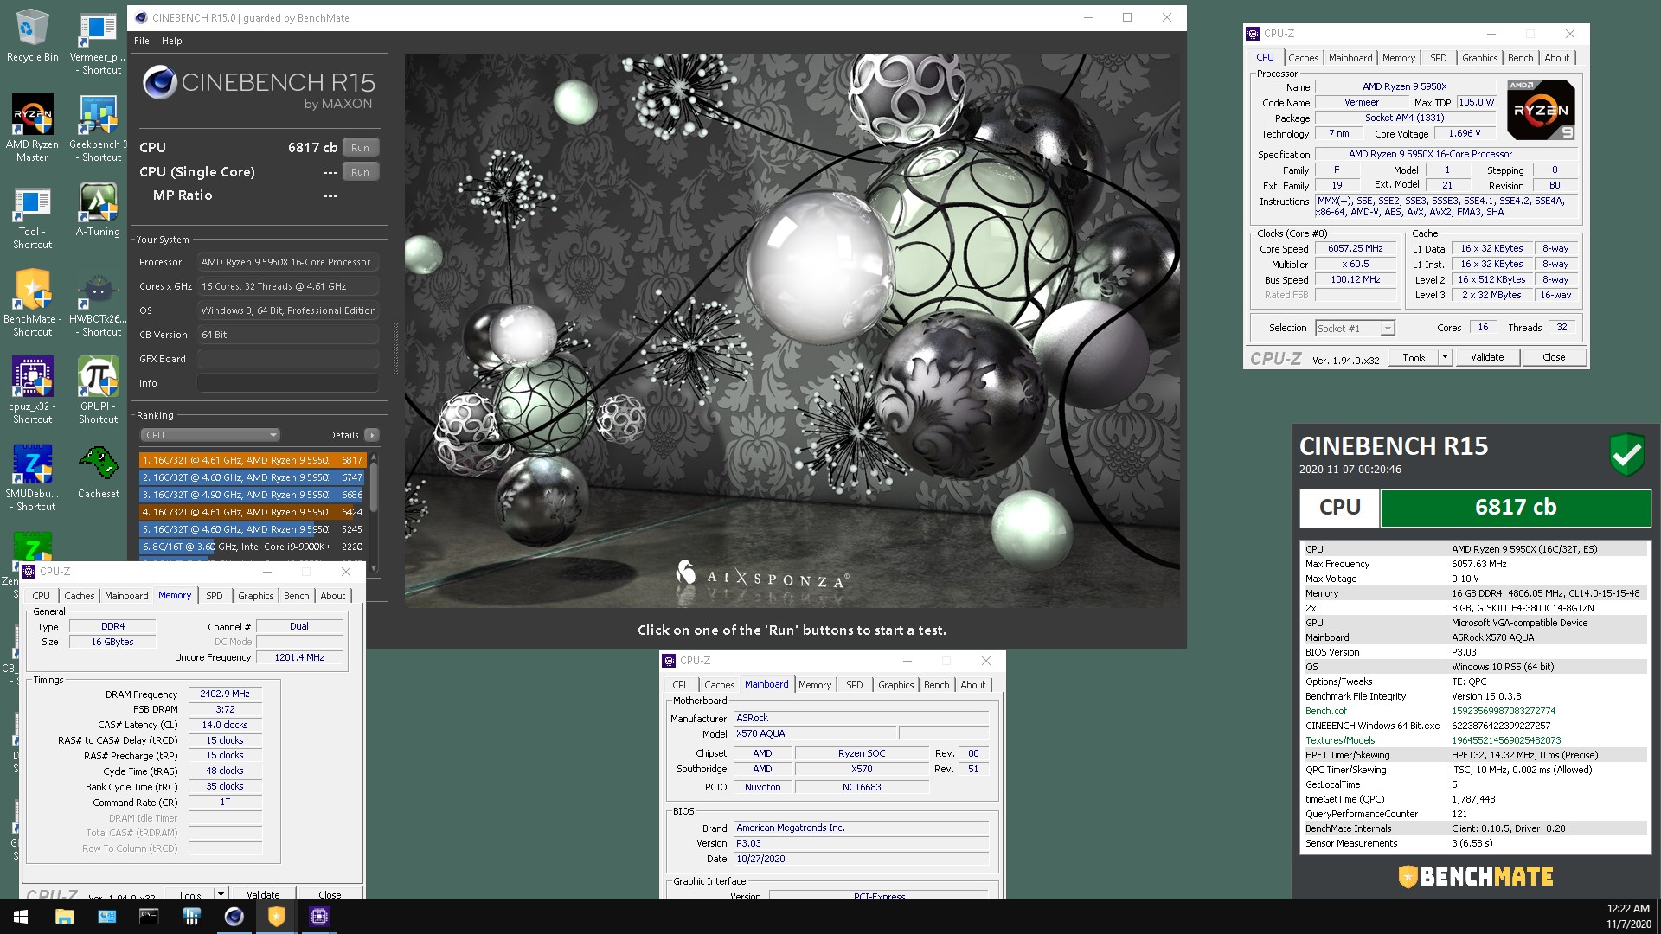Open Caches tab in memory CPU-Z window
Image resolution: width=1661 pixels, height=934 pixels.
click(x=80, y=596)
